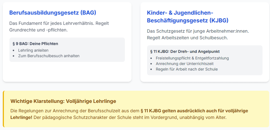Click the bullet before 'Anrechnung der Unterrichtszeit'
The image size is (270, 130).
coord(152,64)
